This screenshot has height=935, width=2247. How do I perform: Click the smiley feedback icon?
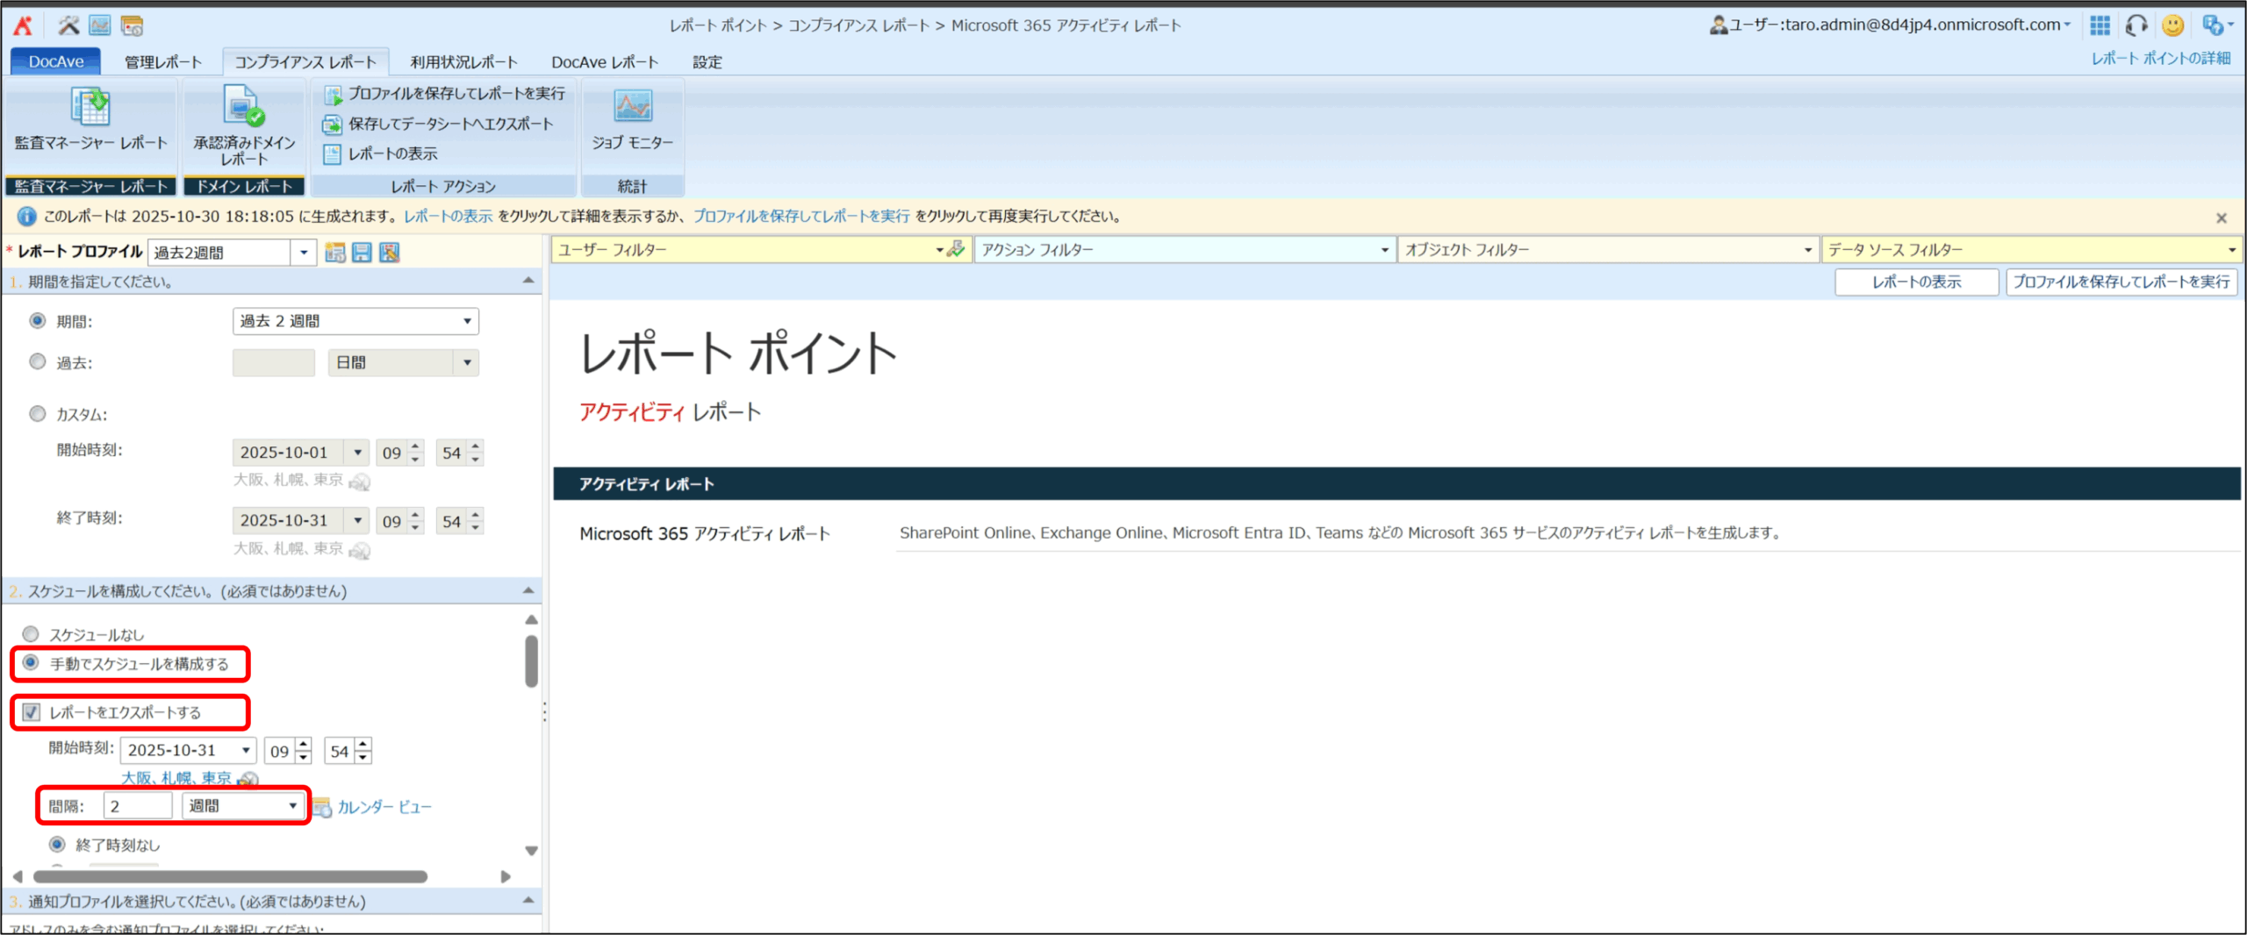[x=2172, y=25]
